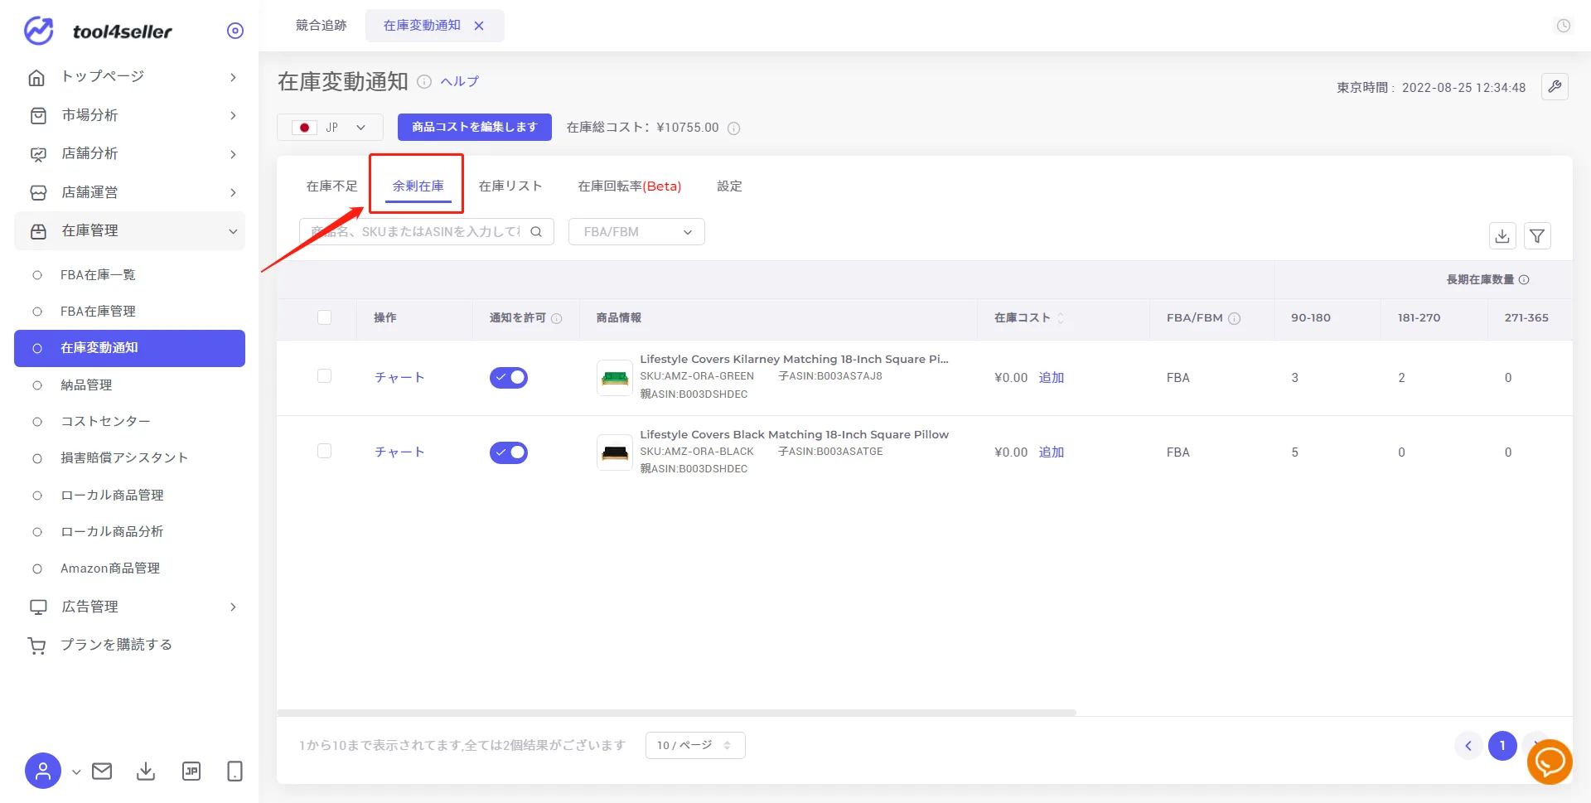The image size is (1591, 803).
Task: Click the clock history icon top right
Action: point(1563,26)
